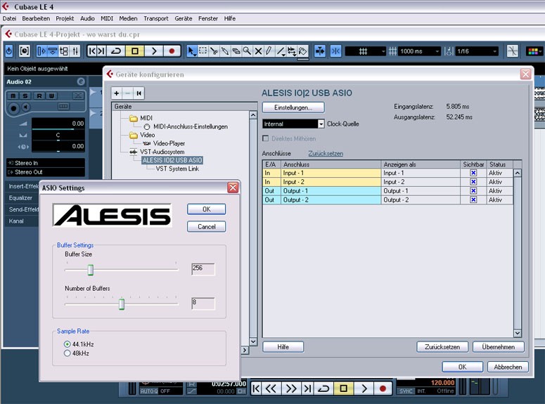Select the Split scissors tool

(214, 51)
